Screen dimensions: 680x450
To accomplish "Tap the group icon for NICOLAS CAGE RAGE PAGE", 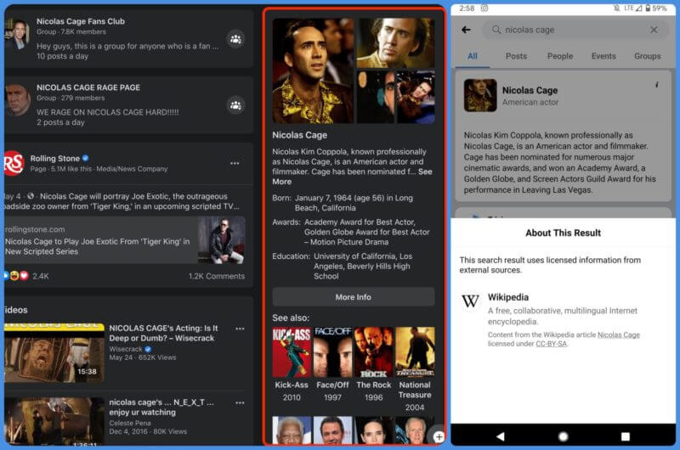I will coord(235,105).
